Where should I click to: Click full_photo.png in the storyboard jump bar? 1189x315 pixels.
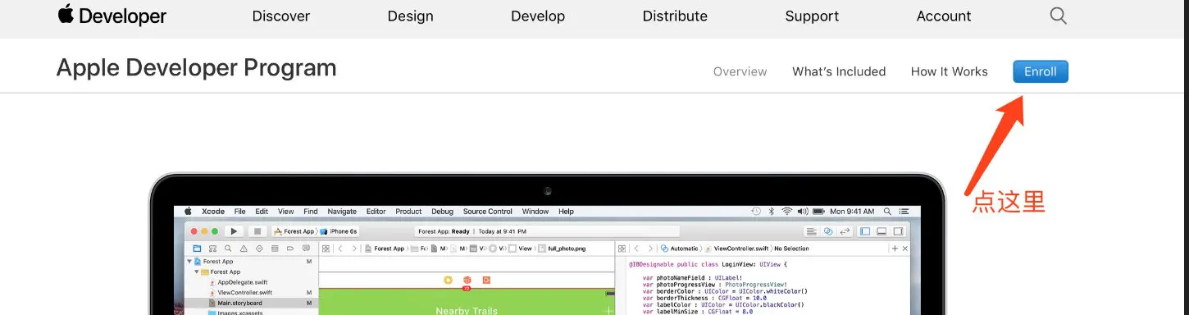pyautogui.click(x=563, y=249)
